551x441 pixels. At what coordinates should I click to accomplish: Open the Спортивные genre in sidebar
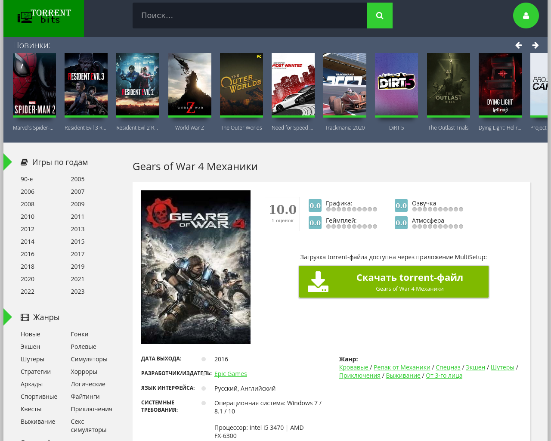pos(39,397)
